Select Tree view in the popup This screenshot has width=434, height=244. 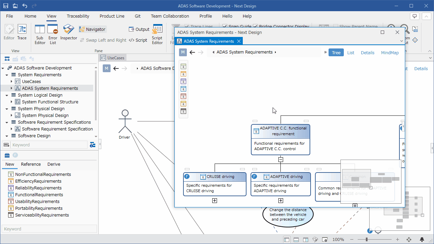click(x=336, y=53)
